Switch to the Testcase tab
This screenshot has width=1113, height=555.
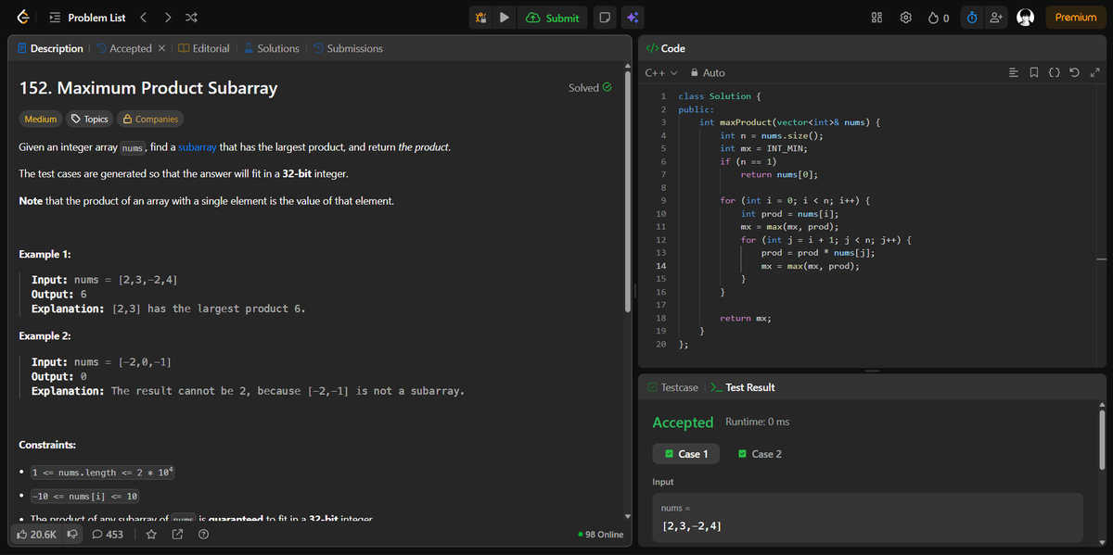[672, 387]
